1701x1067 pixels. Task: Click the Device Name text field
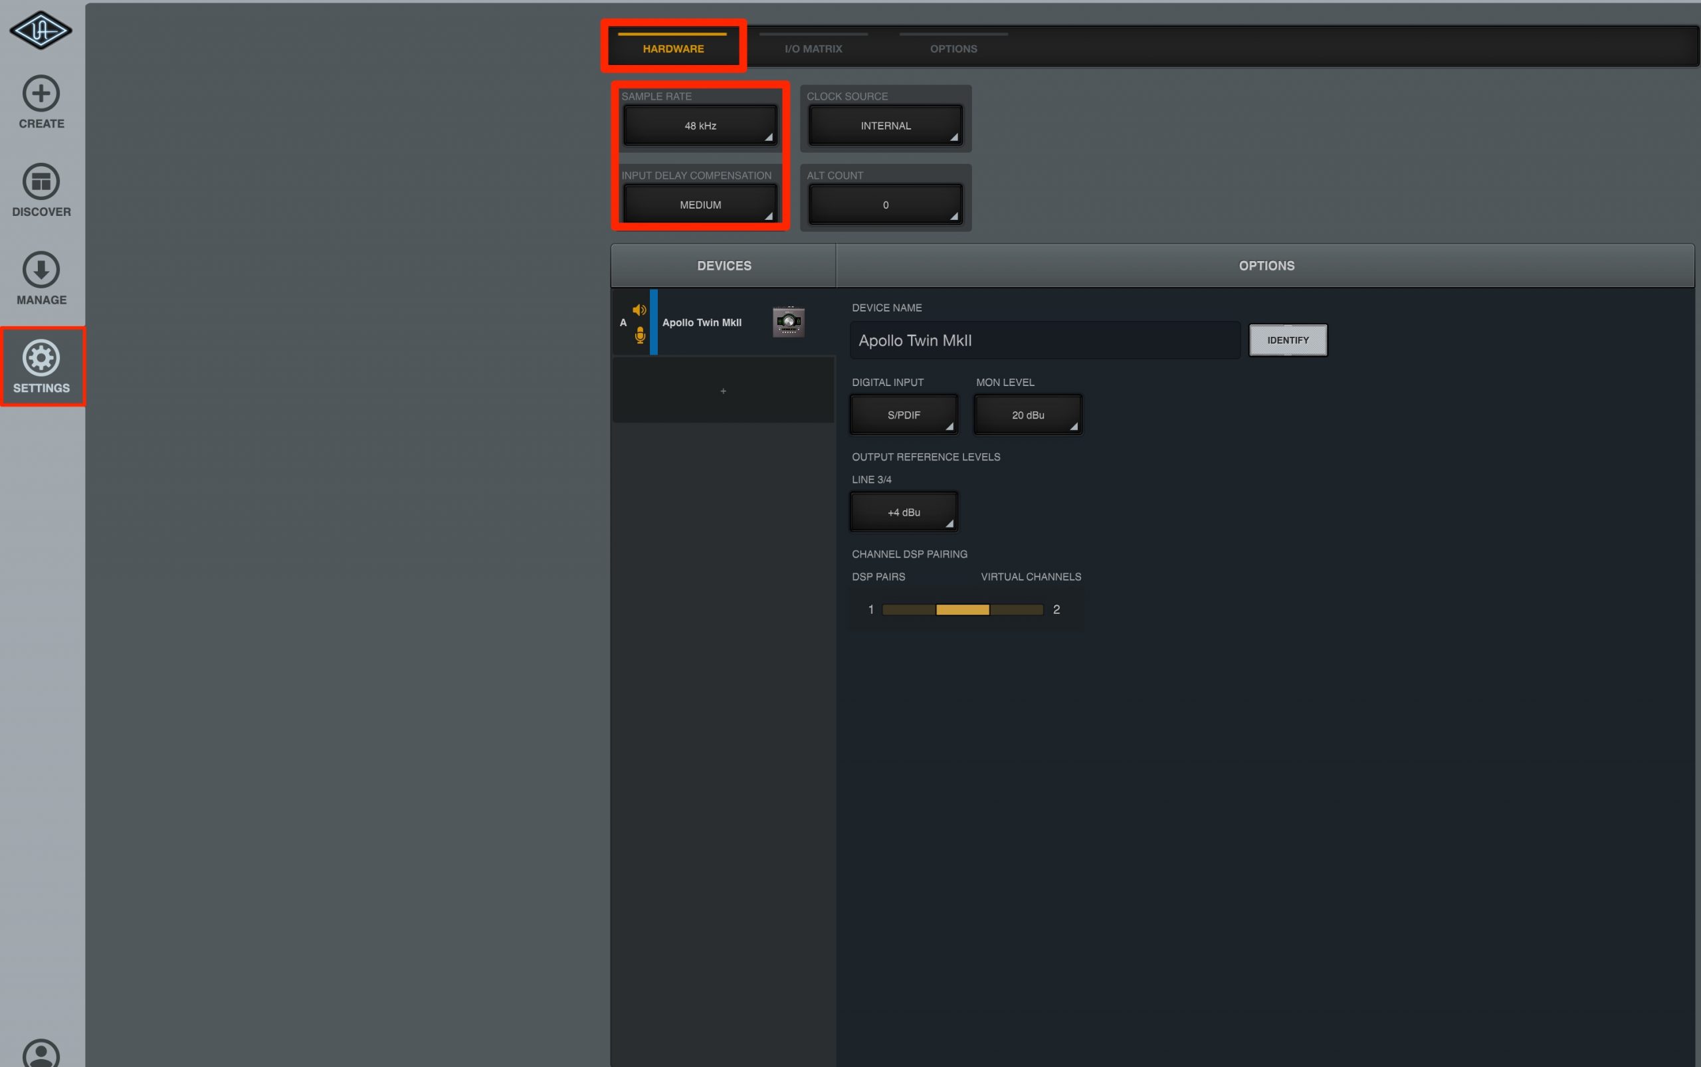tap(1045, 340)
